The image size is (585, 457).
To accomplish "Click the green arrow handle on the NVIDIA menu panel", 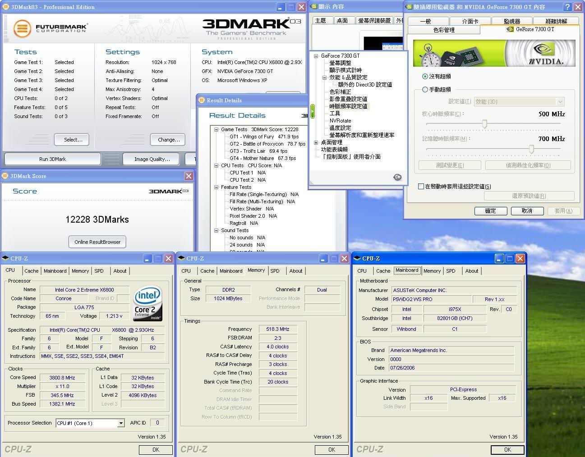I will [x=312, y=111].
